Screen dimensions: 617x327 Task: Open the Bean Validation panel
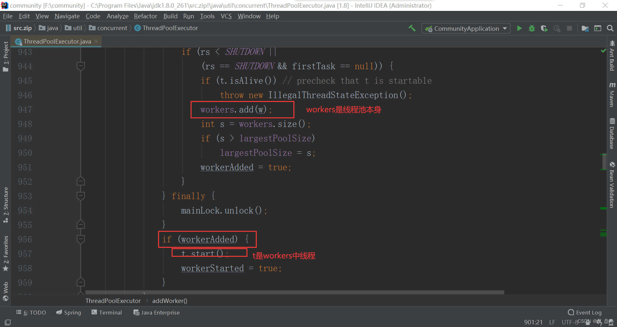[x=612, y=185]
